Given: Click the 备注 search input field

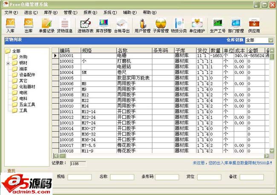Looking at the screenshot, I should click(x=252, y=177).
